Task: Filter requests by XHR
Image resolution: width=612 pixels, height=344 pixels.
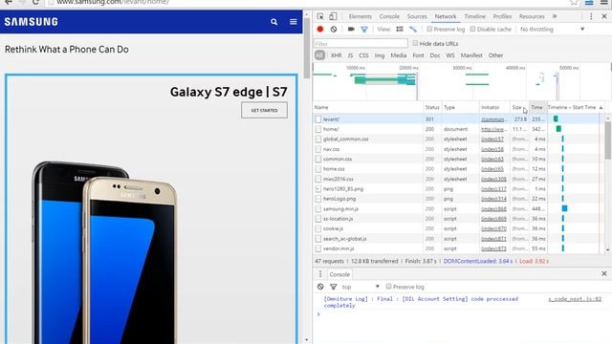Action: click(336, 55)
